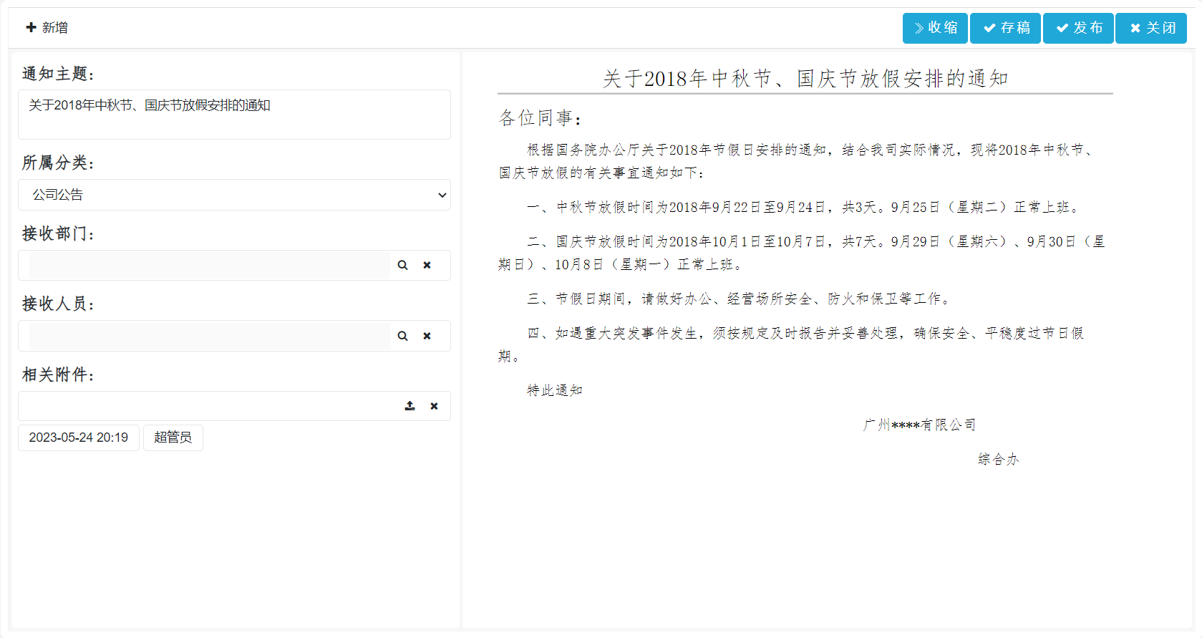The width and height of the screenshot is (1202, 638).
Task: Clear 接收部门 with the x icon
Action: pyautogui.click(x=427, y=265)
